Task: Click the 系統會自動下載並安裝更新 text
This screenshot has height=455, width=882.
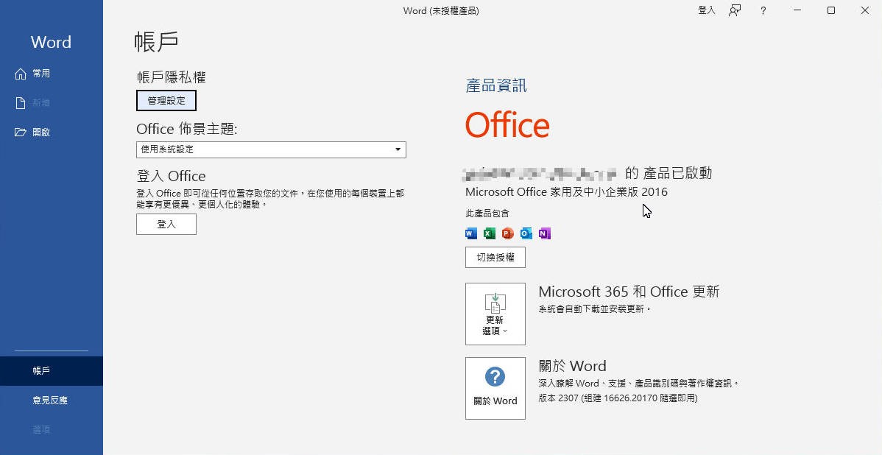Action: (595, 308)
